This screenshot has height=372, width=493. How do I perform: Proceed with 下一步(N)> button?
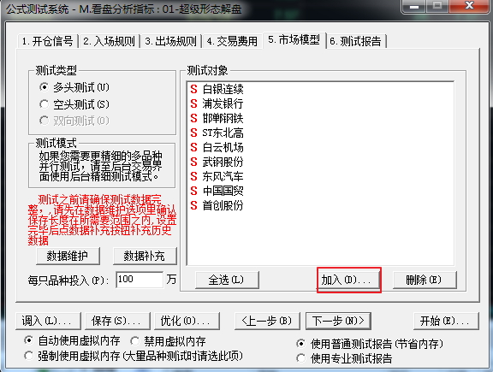[338, 321]
